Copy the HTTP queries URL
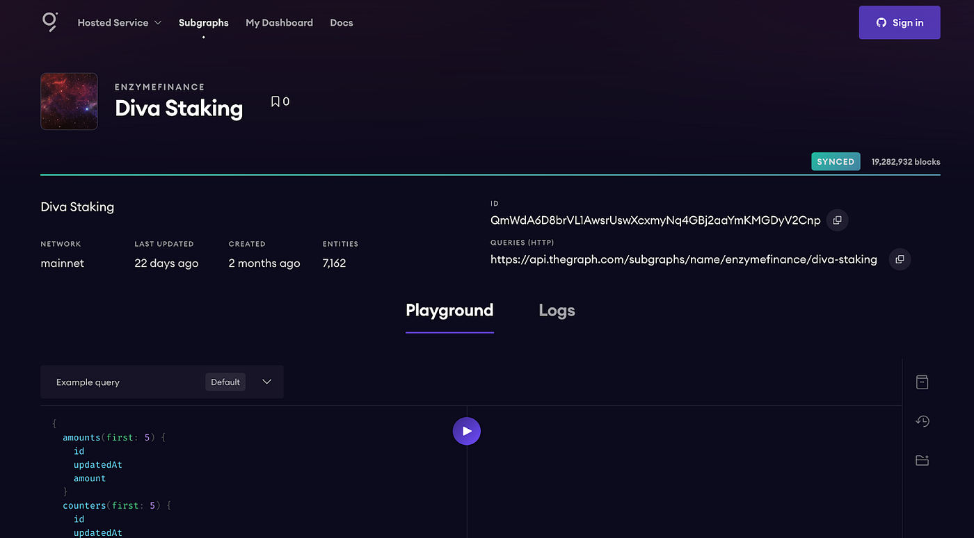This screenshot has width=974, height=538. pos(900,259)
